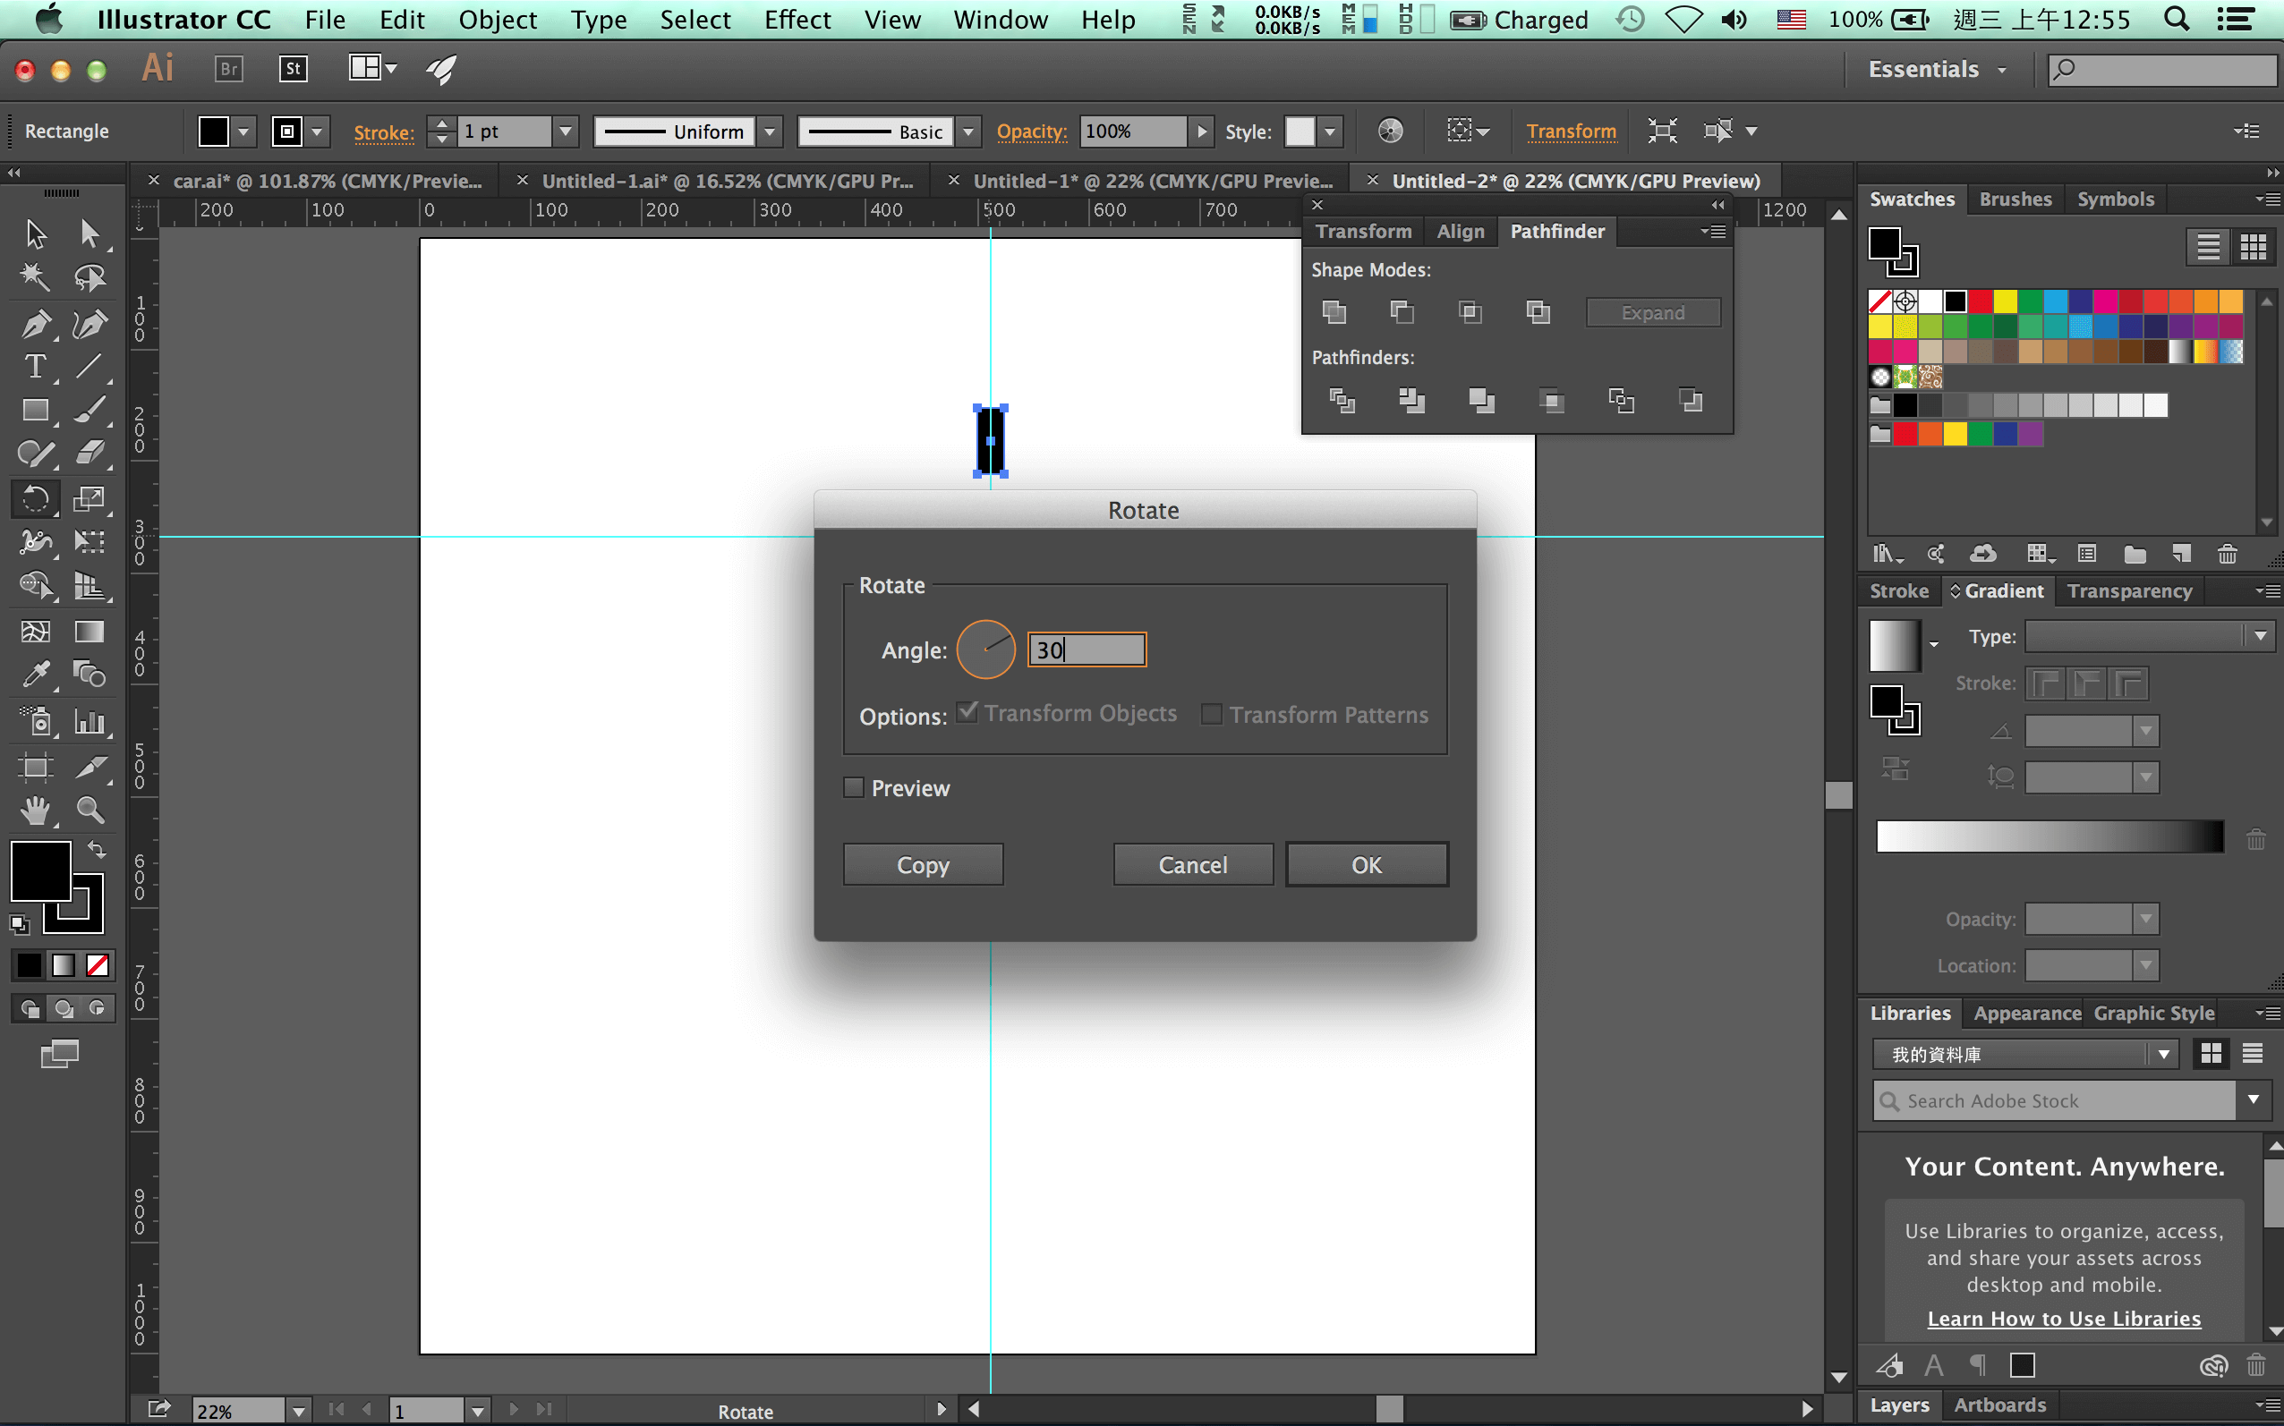Click the Angle input field
Image resolution: width=2284 pixels, height=1426 pixels.
point(1087,649)
